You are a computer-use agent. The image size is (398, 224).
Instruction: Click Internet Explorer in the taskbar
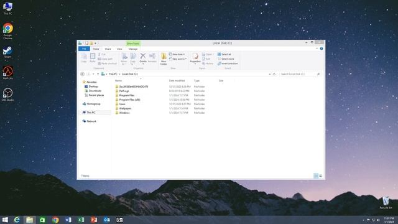pos(17,220)
